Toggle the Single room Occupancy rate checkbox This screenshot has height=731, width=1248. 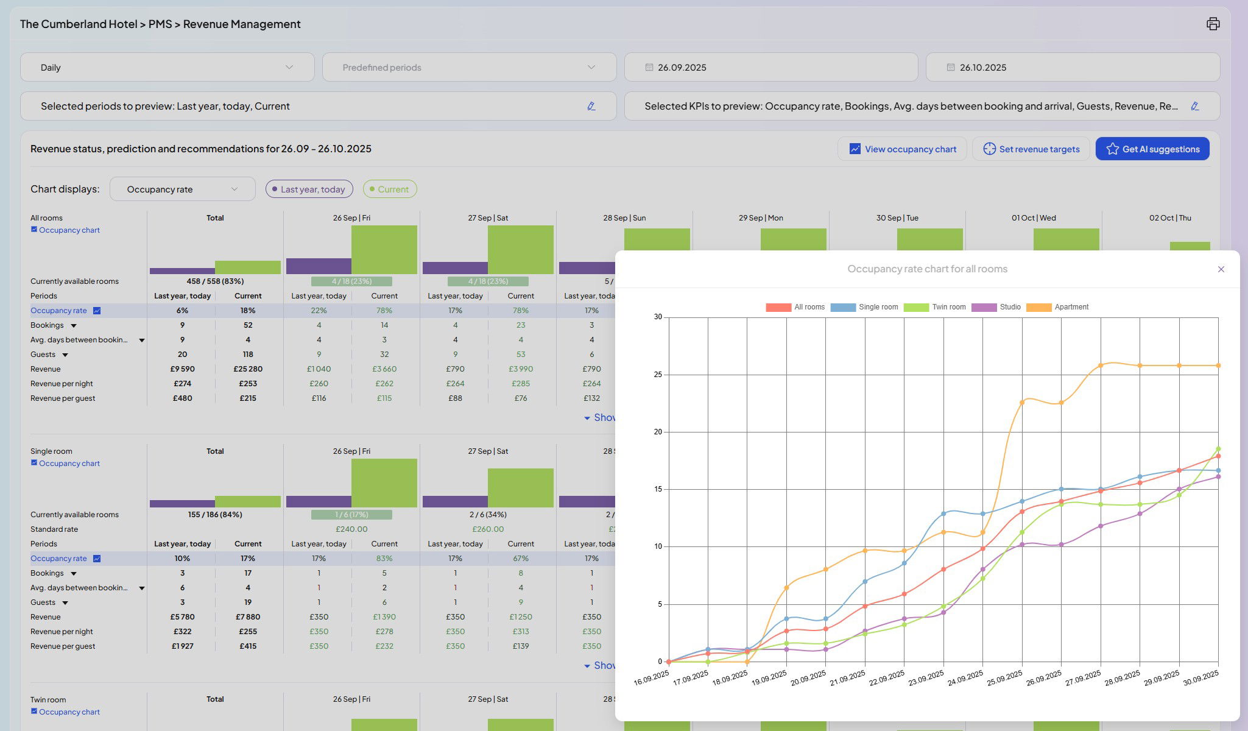pyautogui.click(x=97, y=559)
